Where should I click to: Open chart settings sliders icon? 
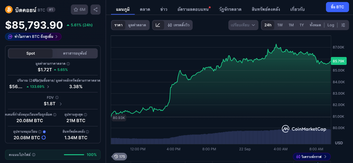pyautogui.click(x=343, y=25)
